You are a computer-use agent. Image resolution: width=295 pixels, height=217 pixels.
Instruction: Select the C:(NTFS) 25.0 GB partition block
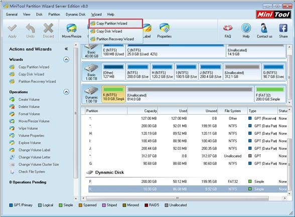(x=176, y=51)
